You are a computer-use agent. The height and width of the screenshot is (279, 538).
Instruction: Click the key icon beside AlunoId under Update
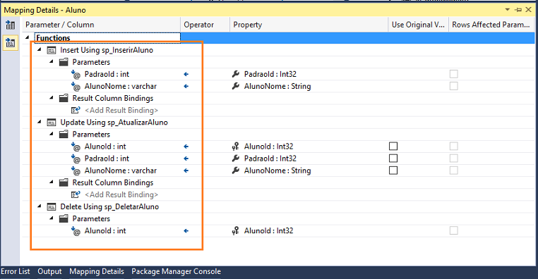coord(235,147)
